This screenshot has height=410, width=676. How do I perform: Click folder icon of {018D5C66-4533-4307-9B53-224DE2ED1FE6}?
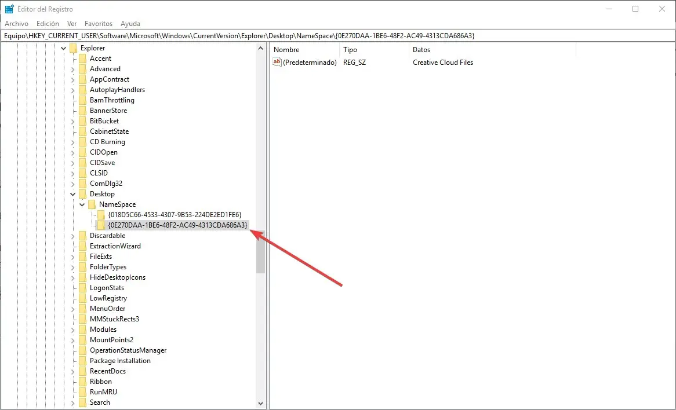[x=101, y=214]
